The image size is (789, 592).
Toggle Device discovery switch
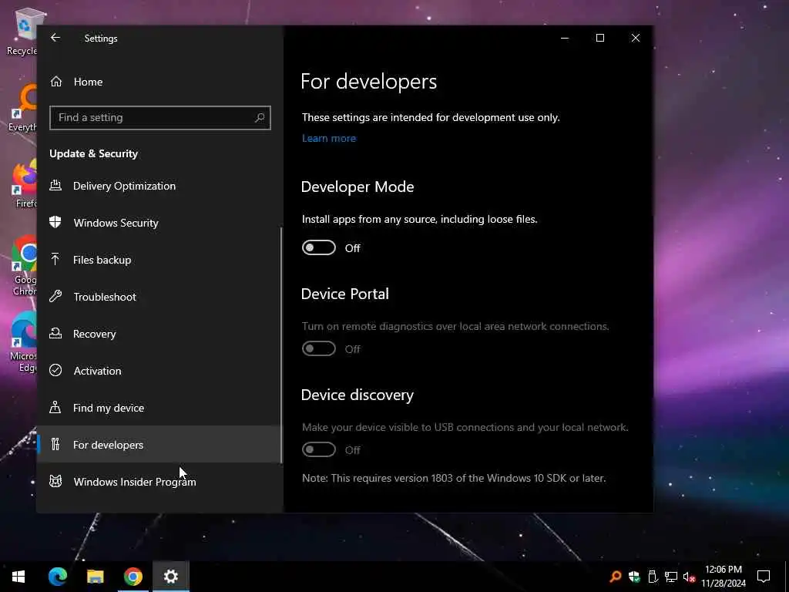[x=318, y=449]
